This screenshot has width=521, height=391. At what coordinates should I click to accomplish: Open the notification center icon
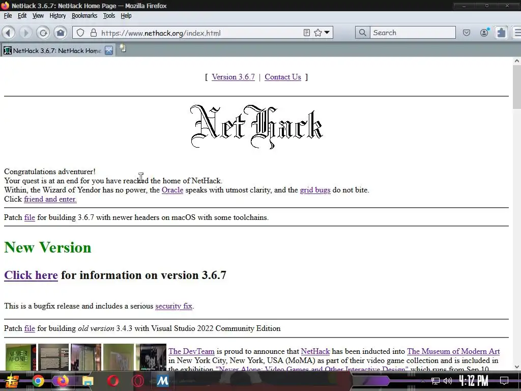click(504, 381)
